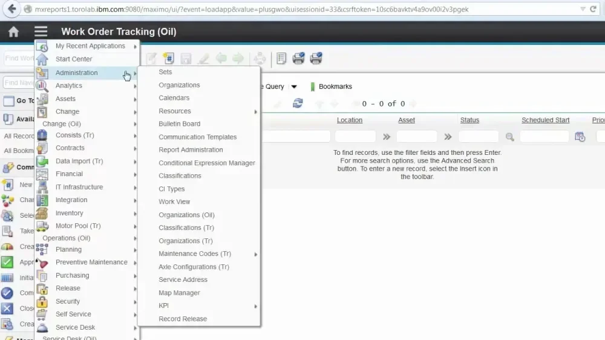Screen dimensions: 605x340
Task: Open the Scheduled Start calendar icon
Action: pyautogui.click(x=580, y=137)
